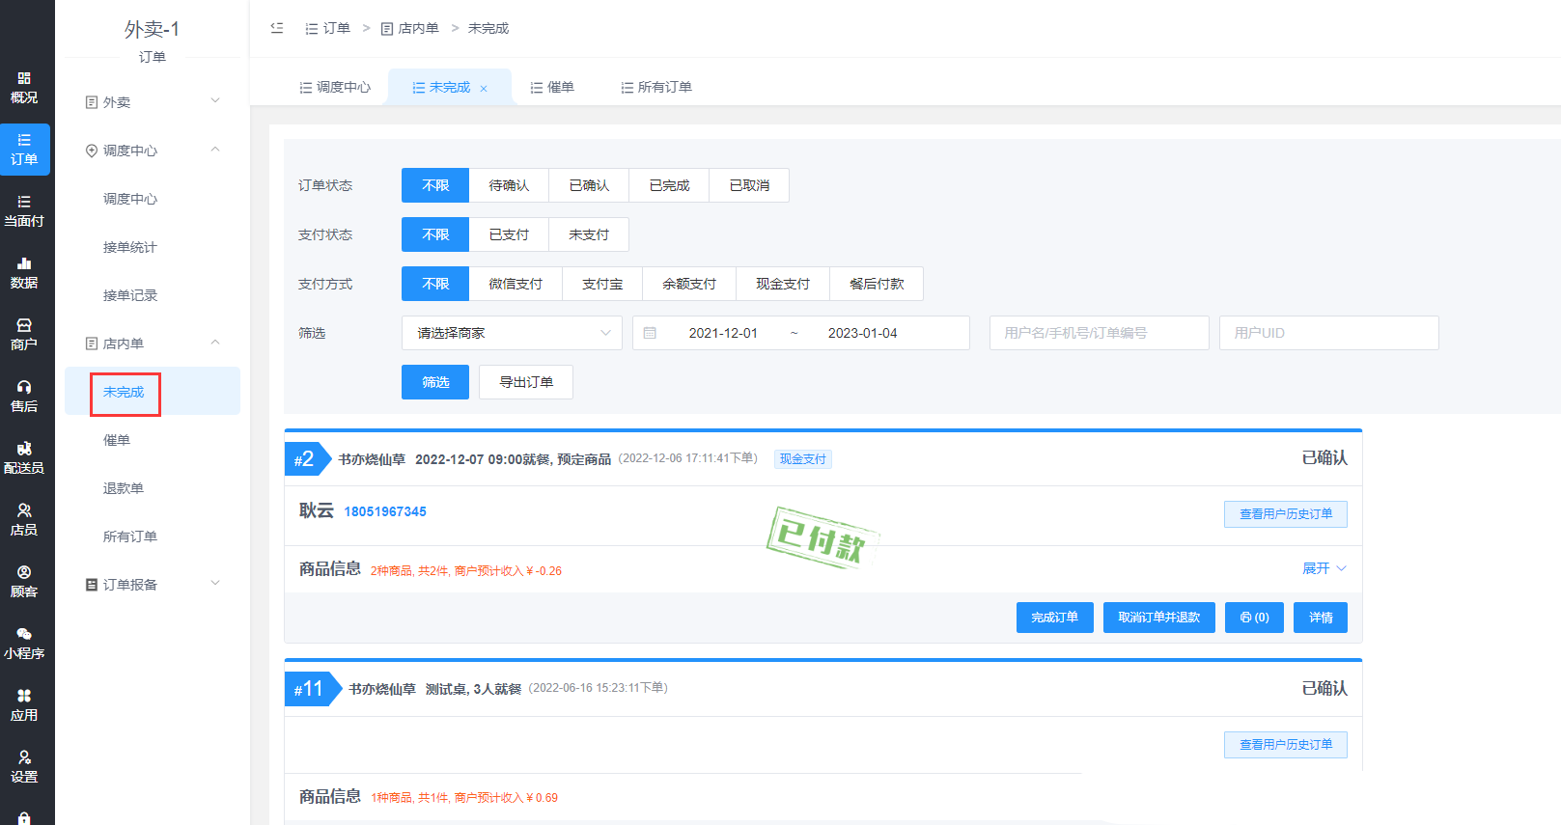Expand the 订单报备 sidebar menu group
The image size is (1561, 825).
153,584
